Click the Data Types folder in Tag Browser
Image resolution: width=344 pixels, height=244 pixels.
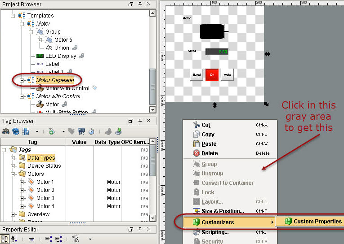(x=41, y=158)
